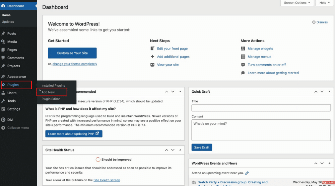
Task: Select Installed Plugins in the submenu
Action: coord(53,86)
